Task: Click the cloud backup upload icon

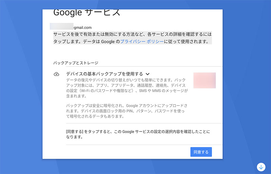Action: pos(57,74)
